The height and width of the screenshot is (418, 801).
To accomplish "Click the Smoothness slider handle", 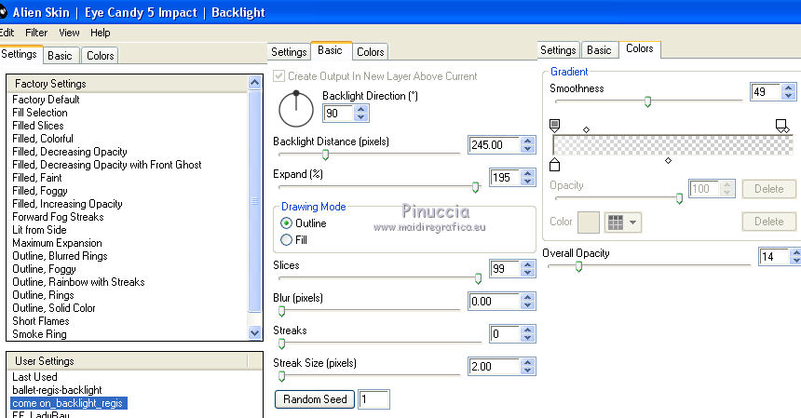I will (x=647, y=101).
